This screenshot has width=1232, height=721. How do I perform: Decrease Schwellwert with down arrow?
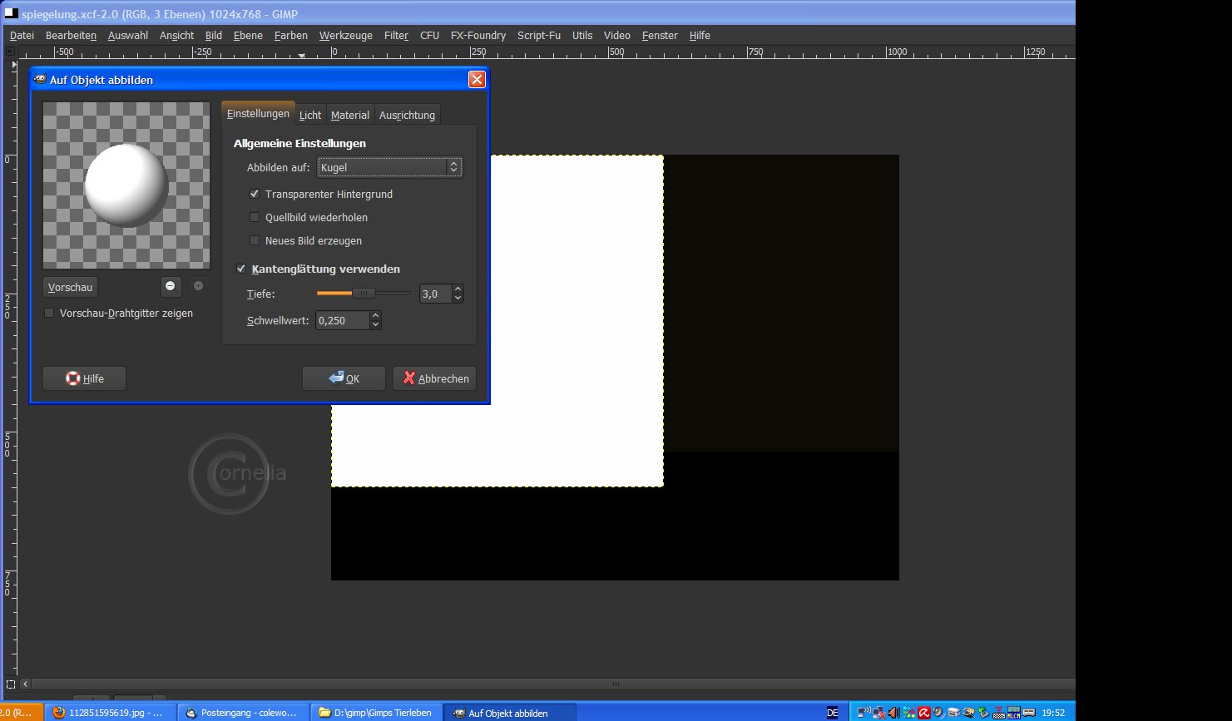tap(375, 325)
